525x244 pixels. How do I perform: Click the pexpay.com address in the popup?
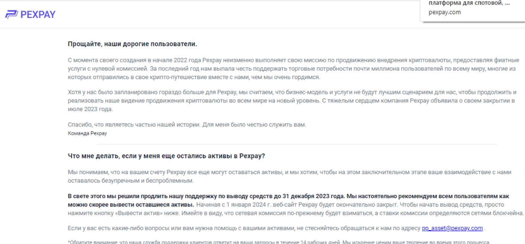[445, 12]
